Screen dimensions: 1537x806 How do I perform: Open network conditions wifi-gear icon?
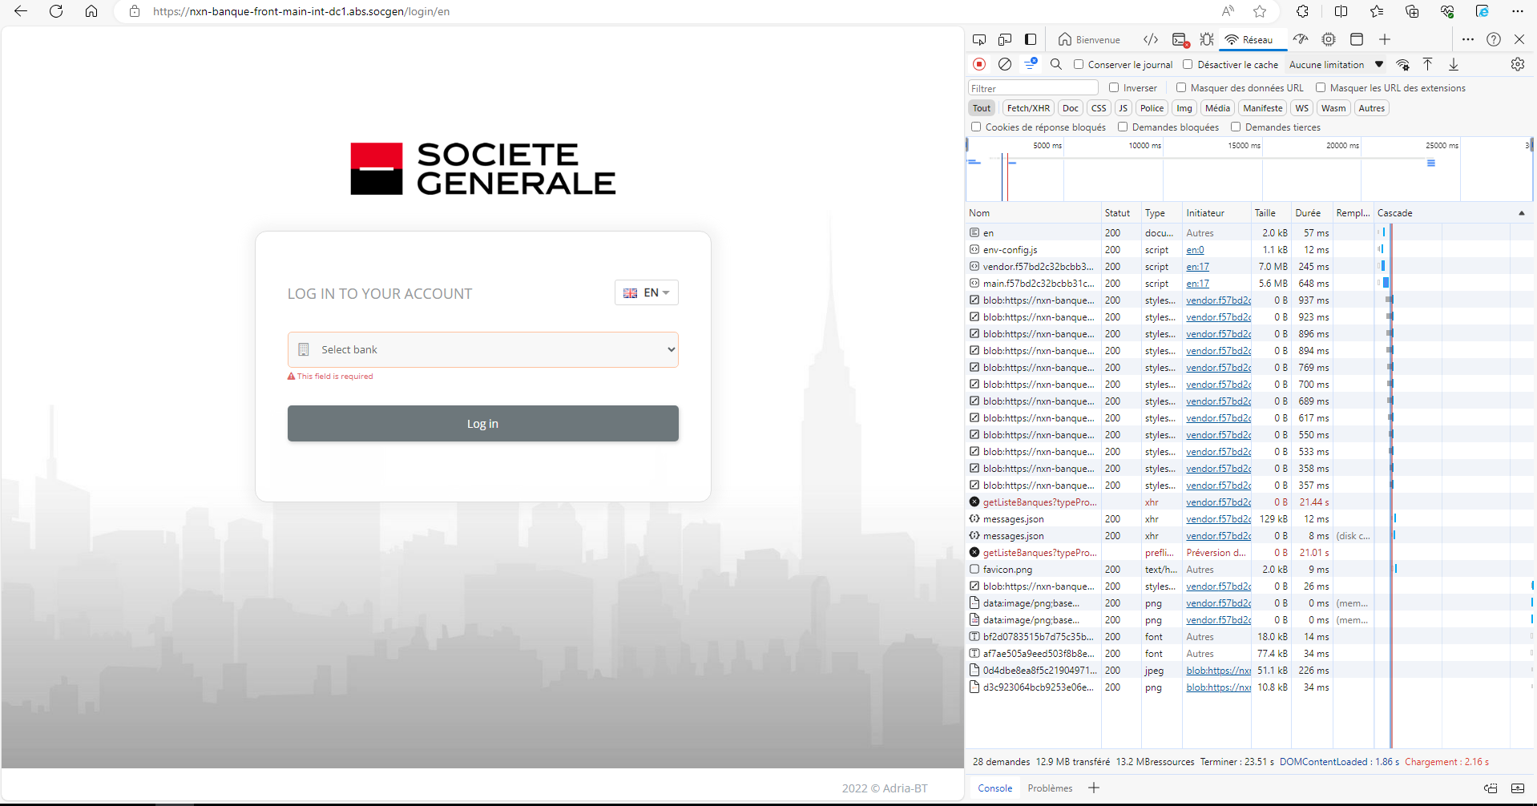(x=1403, y=65)
